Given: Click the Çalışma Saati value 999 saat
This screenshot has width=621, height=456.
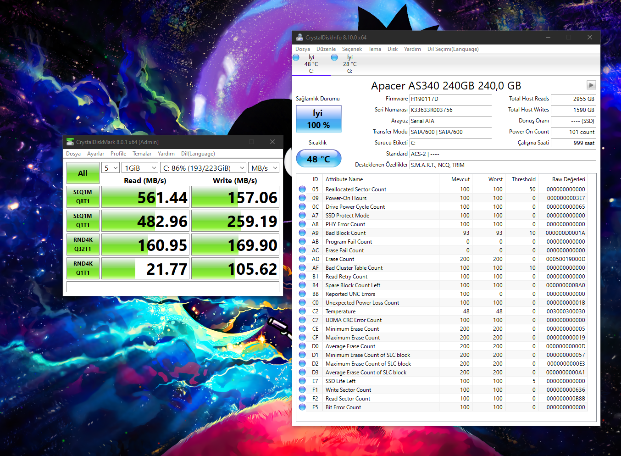Looking at the screenshot, I should tap(573, 143).
